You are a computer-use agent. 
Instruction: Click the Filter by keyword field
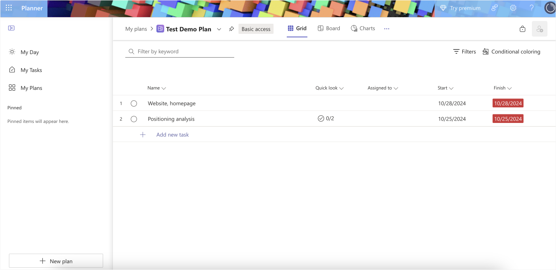[x=183, y=51]
